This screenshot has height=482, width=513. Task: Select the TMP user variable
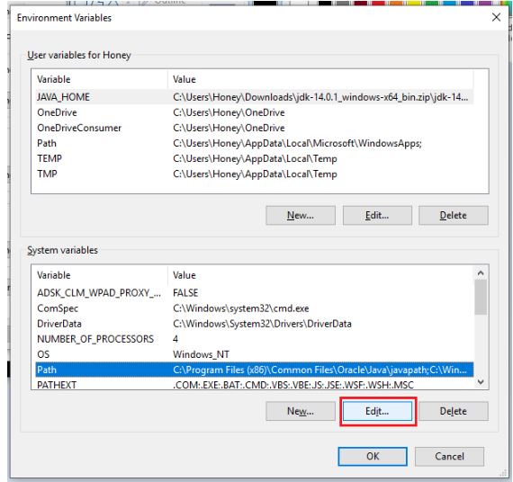point(255,174)
